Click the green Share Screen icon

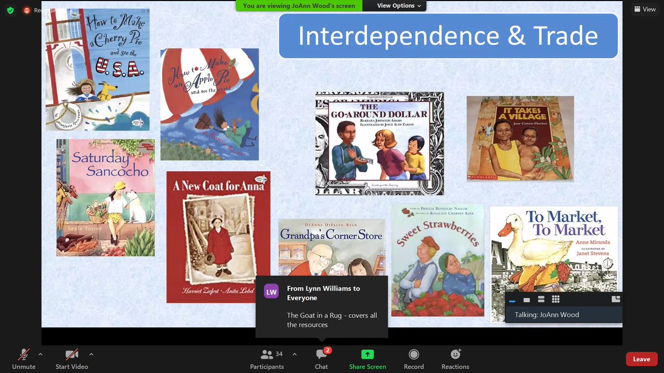pos(367,354)
